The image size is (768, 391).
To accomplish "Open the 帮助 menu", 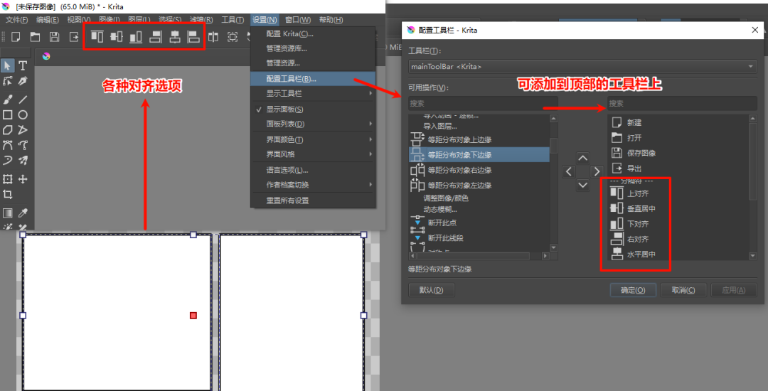I will (331, 20).
